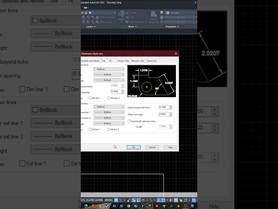The width and height of the screenshot is (278, 209).
Task: Toggle lineweight display icon in the status bar
Action: (171, 200)
